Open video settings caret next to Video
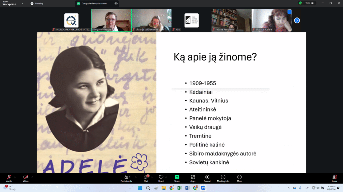The image size is (343, 192). click(32, 177)
